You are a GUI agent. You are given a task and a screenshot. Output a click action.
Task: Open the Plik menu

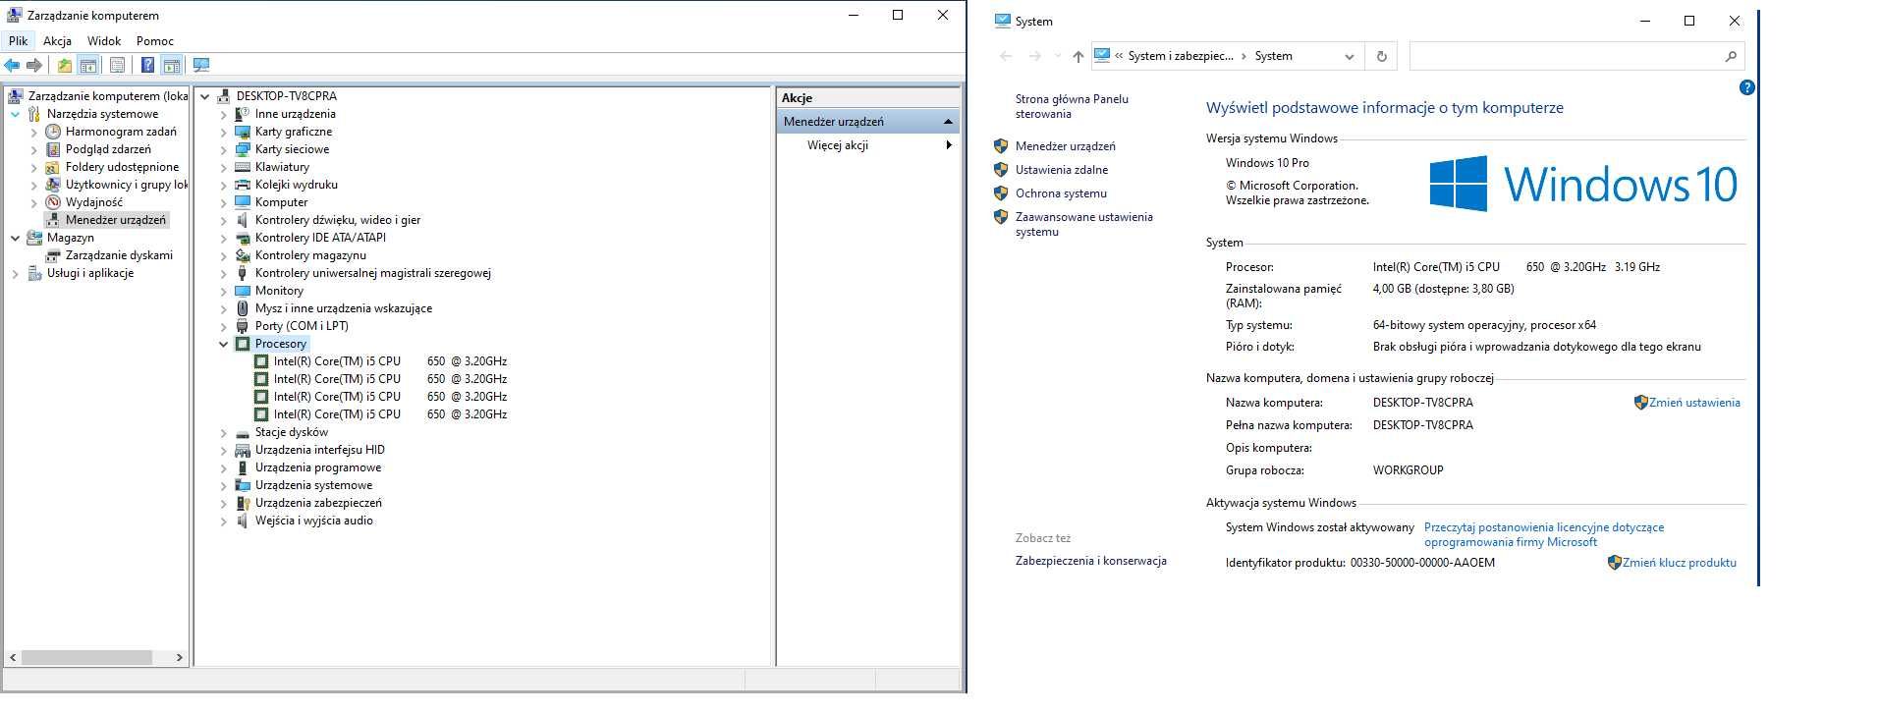pos(19,41)
